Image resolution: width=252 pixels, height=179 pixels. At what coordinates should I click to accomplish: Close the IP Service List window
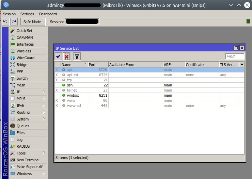pos(242,48)
